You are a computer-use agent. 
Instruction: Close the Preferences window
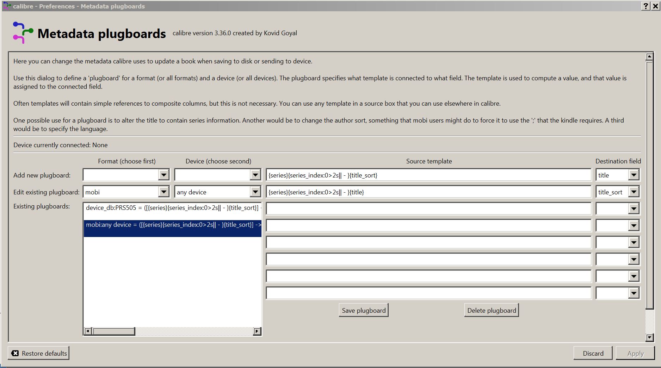(x=655, y=6)
